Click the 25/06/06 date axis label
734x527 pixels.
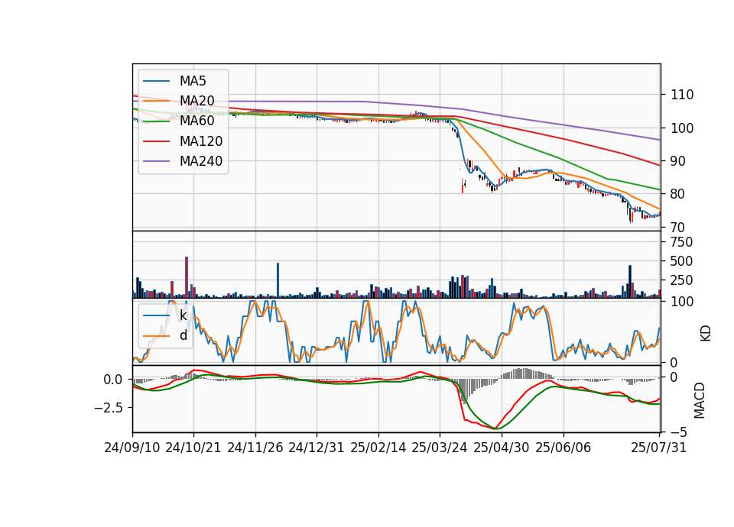(x=563, y=448)
